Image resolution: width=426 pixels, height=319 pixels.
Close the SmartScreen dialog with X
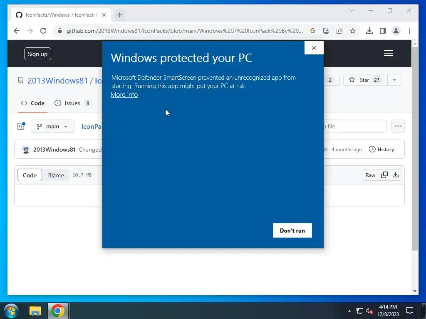(x=314, y=48)
